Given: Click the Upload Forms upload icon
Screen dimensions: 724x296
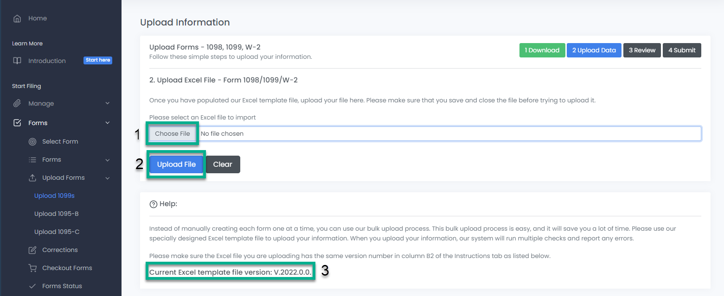Looking at the screenshot, I should pyautogui.click(x=32, y=178).
